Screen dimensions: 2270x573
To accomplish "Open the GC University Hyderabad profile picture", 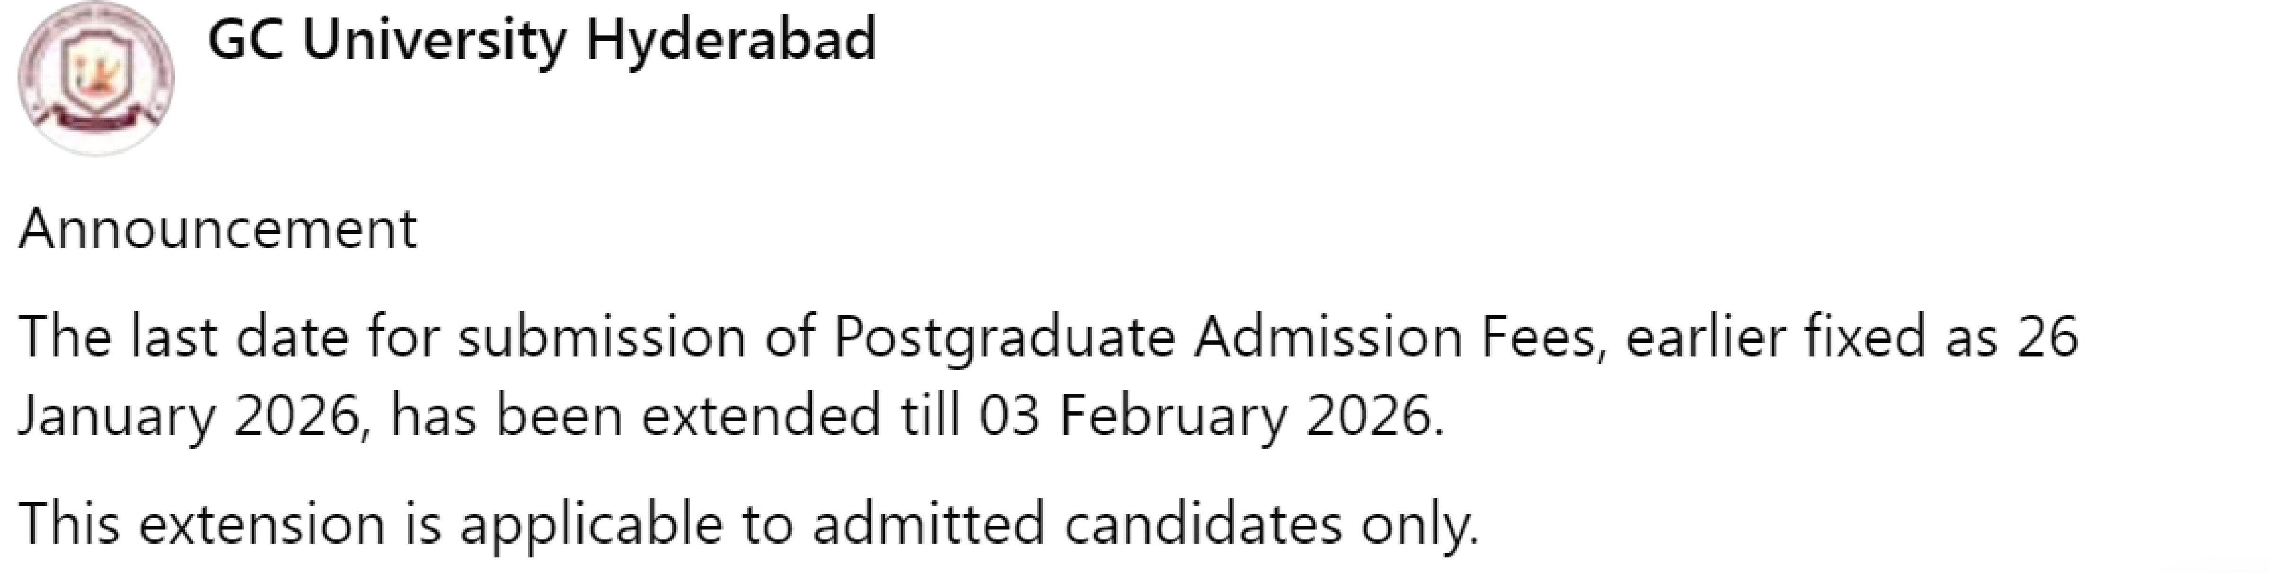I will pos(96,79).
